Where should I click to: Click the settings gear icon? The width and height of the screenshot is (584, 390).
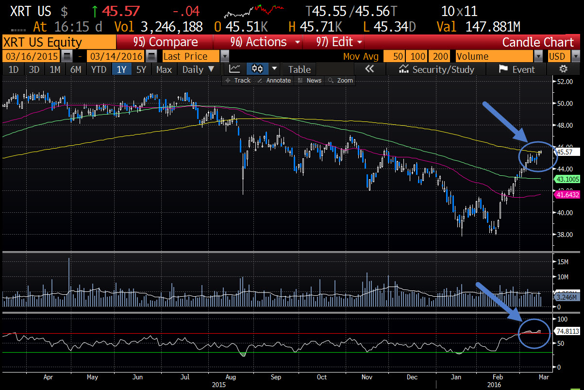pos(563,69)
